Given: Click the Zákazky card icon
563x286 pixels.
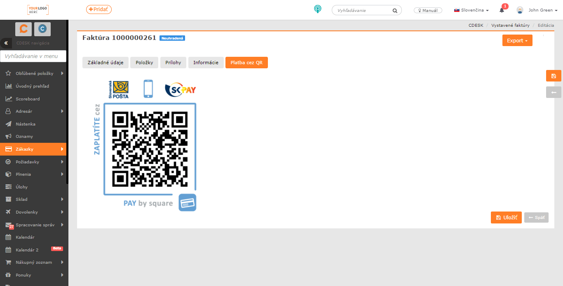Looking at the screenshot, I should 8,149.
